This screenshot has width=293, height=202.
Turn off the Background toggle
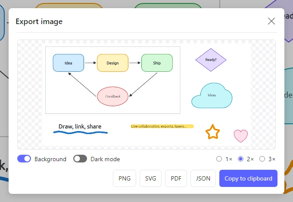click(x=24, y=159)
